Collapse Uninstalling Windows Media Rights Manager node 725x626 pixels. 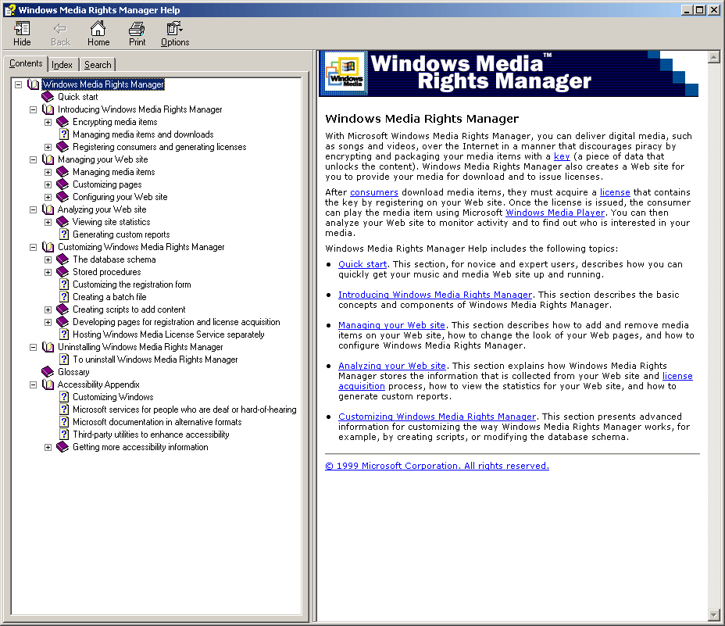tap(34, 347)
